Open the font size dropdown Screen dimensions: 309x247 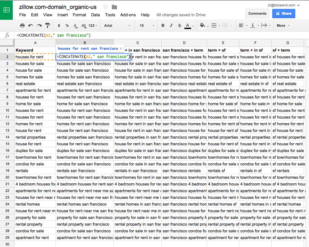(145, 25)
